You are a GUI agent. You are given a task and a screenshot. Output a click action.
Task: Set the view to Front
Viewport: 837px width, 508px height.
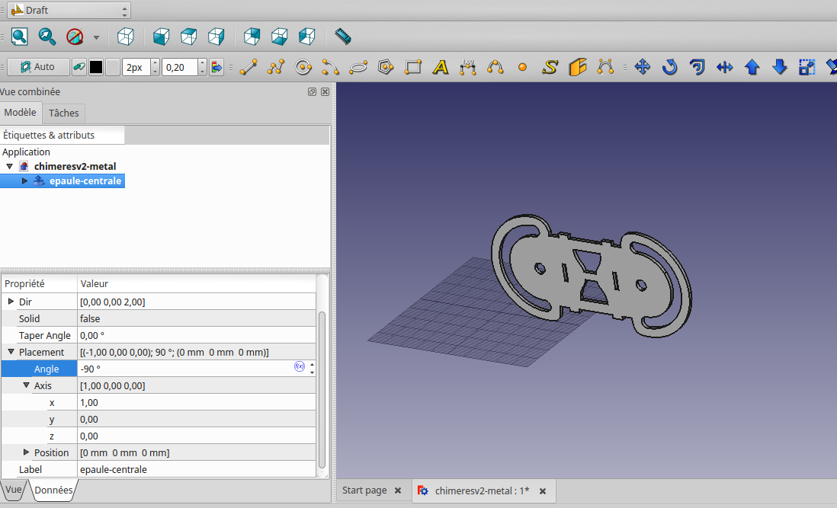[x=161, y=37]
